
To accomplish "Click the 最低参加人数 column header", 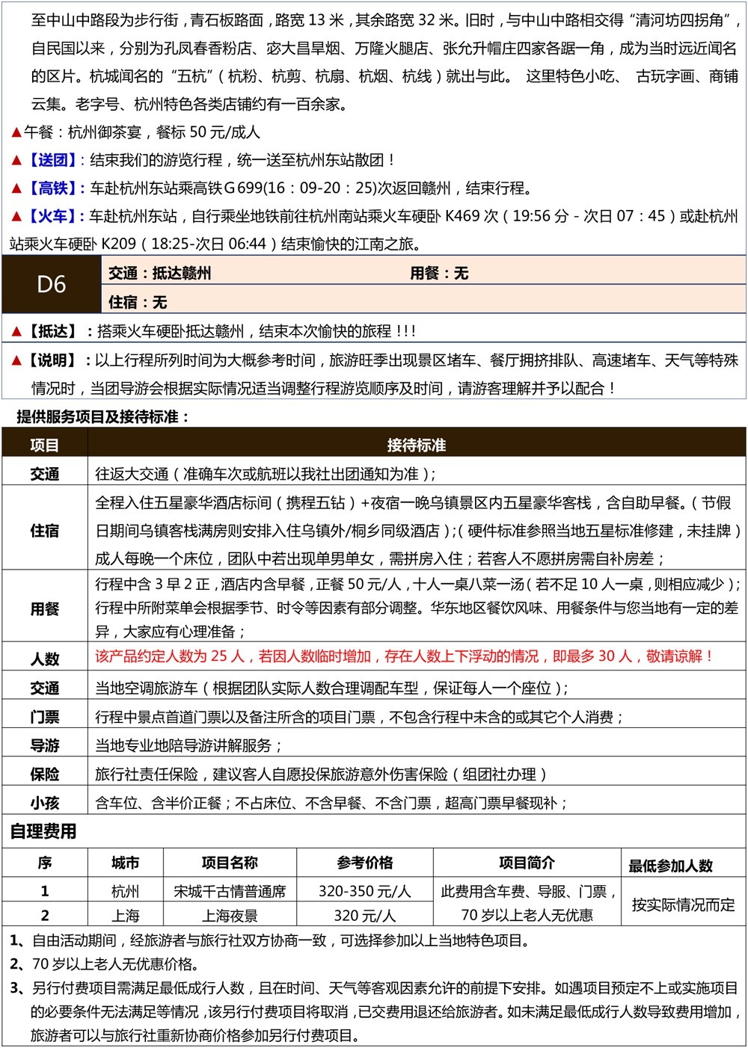I will pyautogui.click(x=670, y=866).
